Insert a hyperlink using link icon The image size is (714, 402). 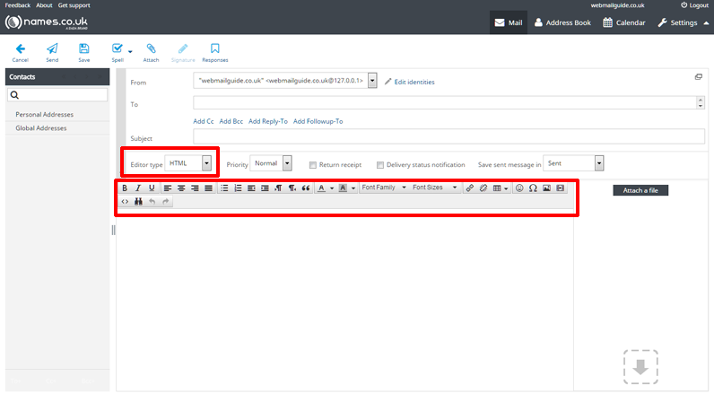(x=470, y=188)
